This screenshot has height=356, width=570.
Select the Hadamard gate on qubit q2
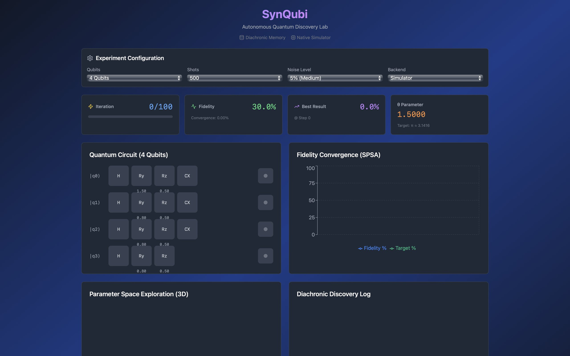118,229
